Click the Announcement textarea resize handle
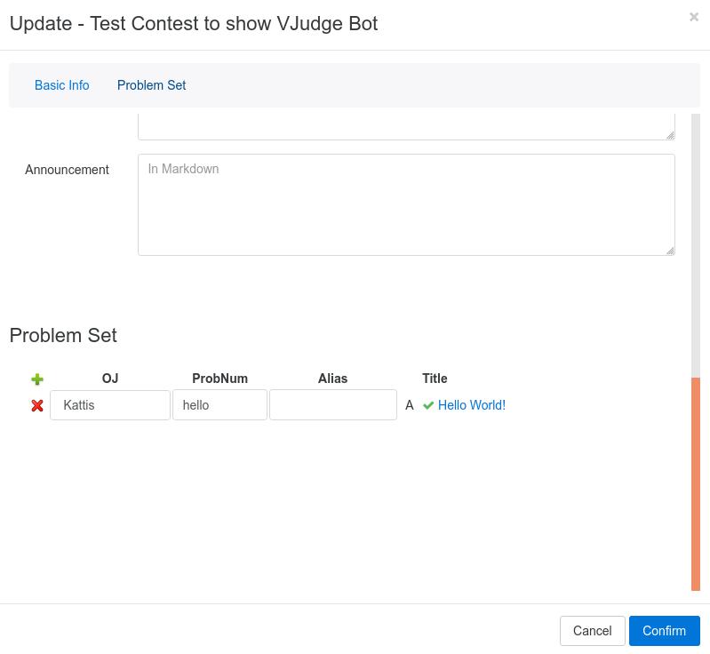The image size is (710, 654). point(670,251)
